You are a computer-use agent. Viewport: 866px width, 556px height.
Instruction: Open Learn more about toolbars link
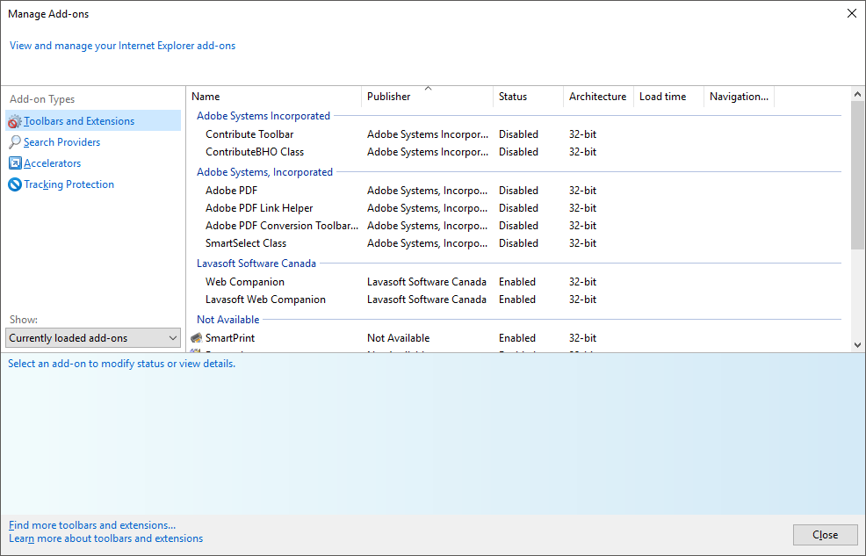pyautogui.click(x=105, y=538)
